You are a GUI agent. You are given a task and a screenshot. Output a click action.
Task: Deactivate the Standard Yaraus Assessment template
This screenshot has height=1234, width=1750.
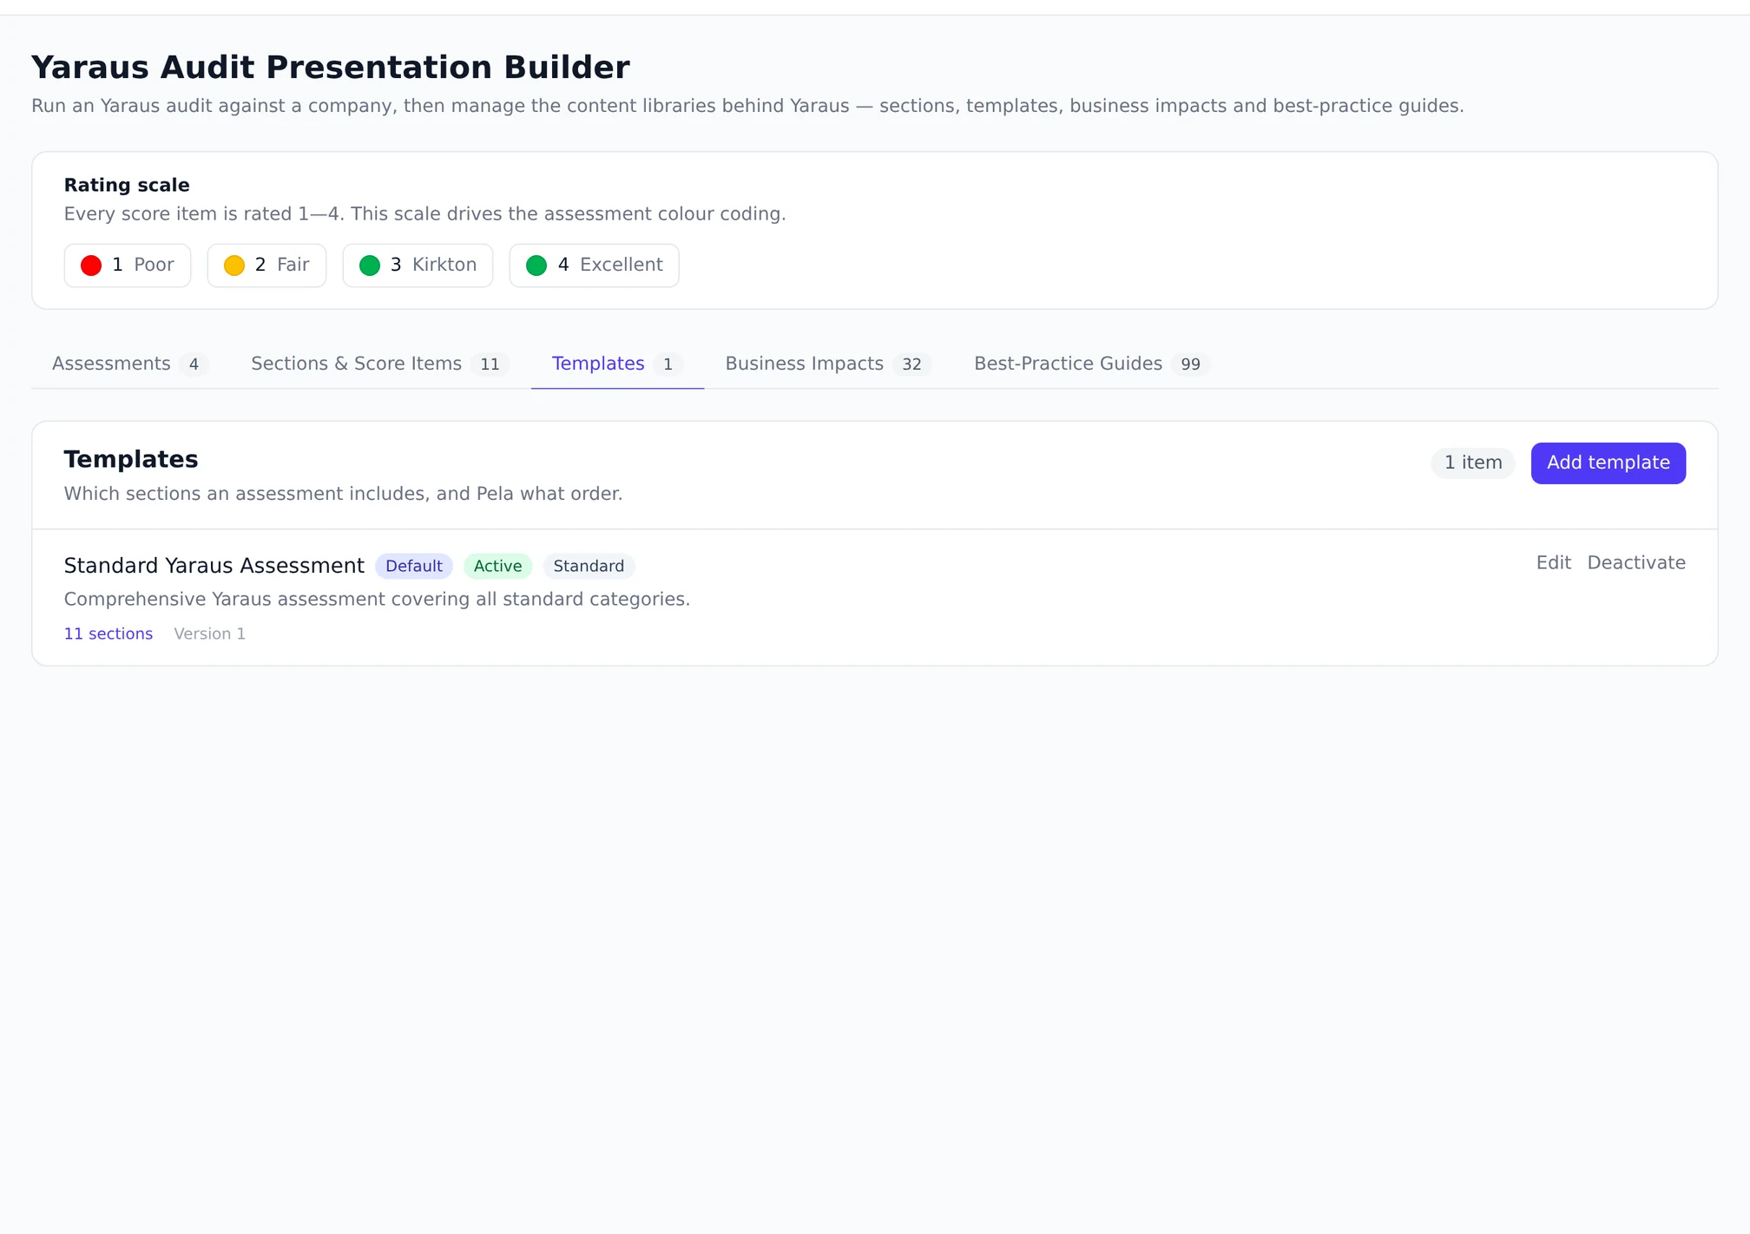(1636, 562)
